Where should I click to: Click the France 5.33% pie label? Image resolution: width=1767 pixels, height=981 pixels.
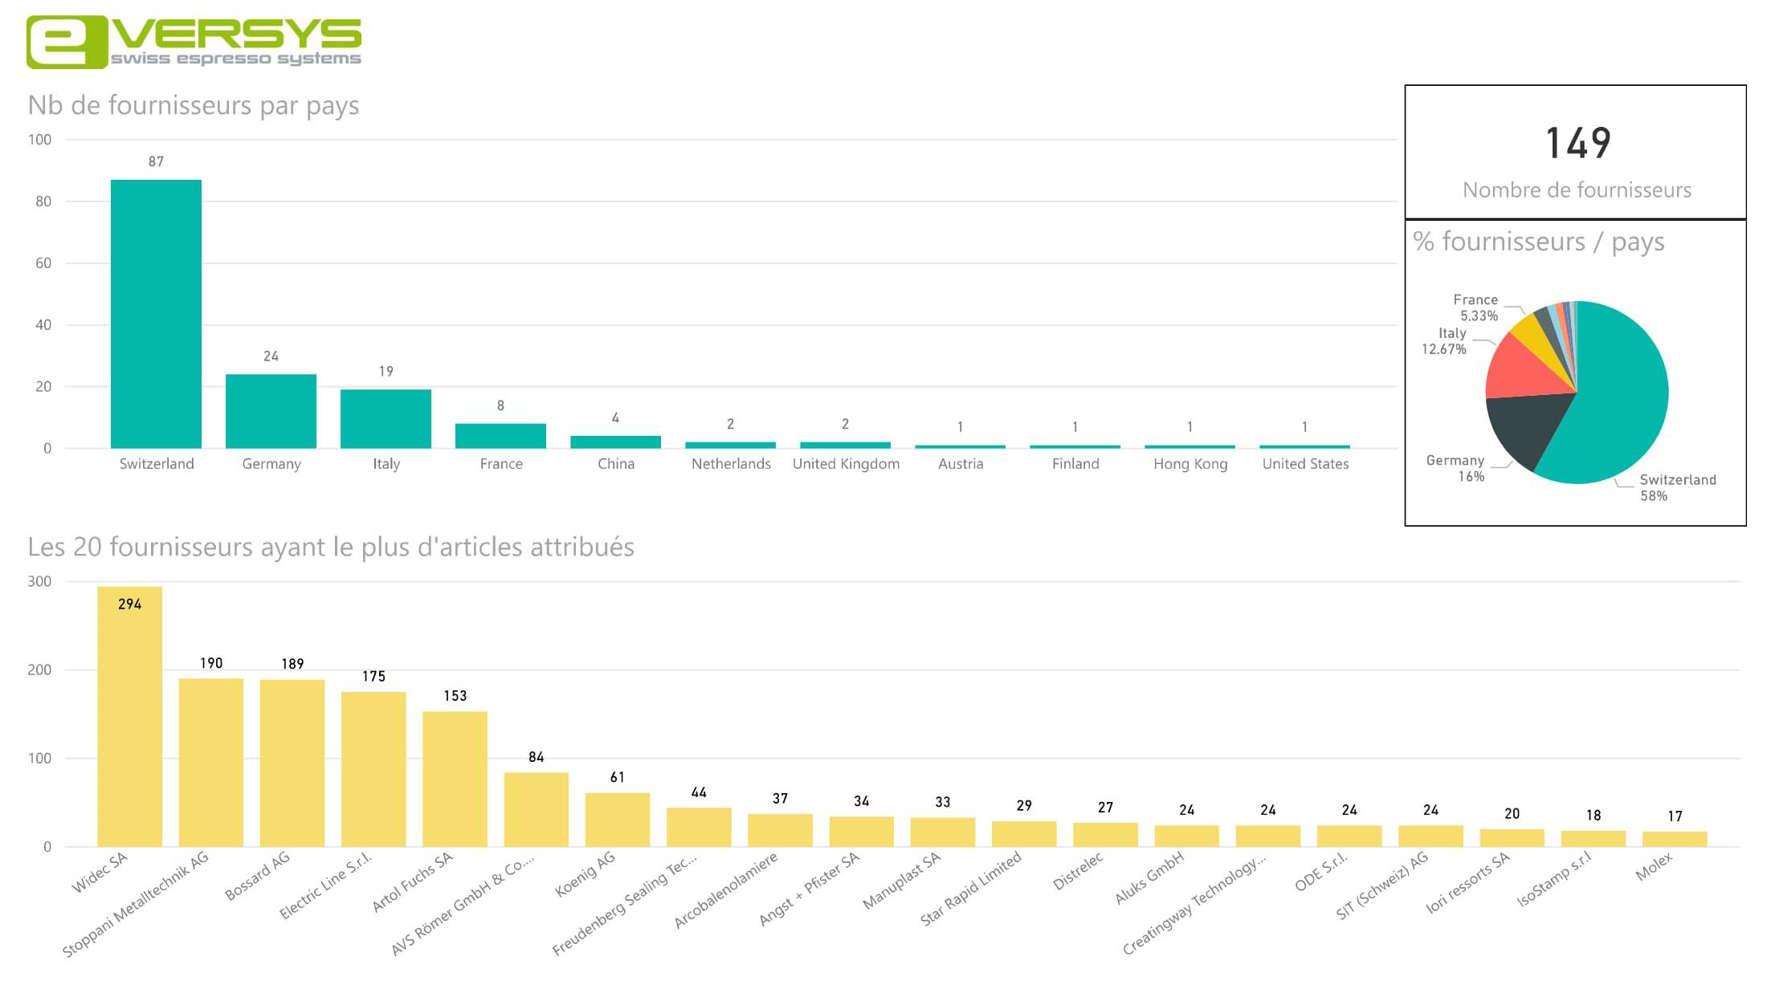1476,307
